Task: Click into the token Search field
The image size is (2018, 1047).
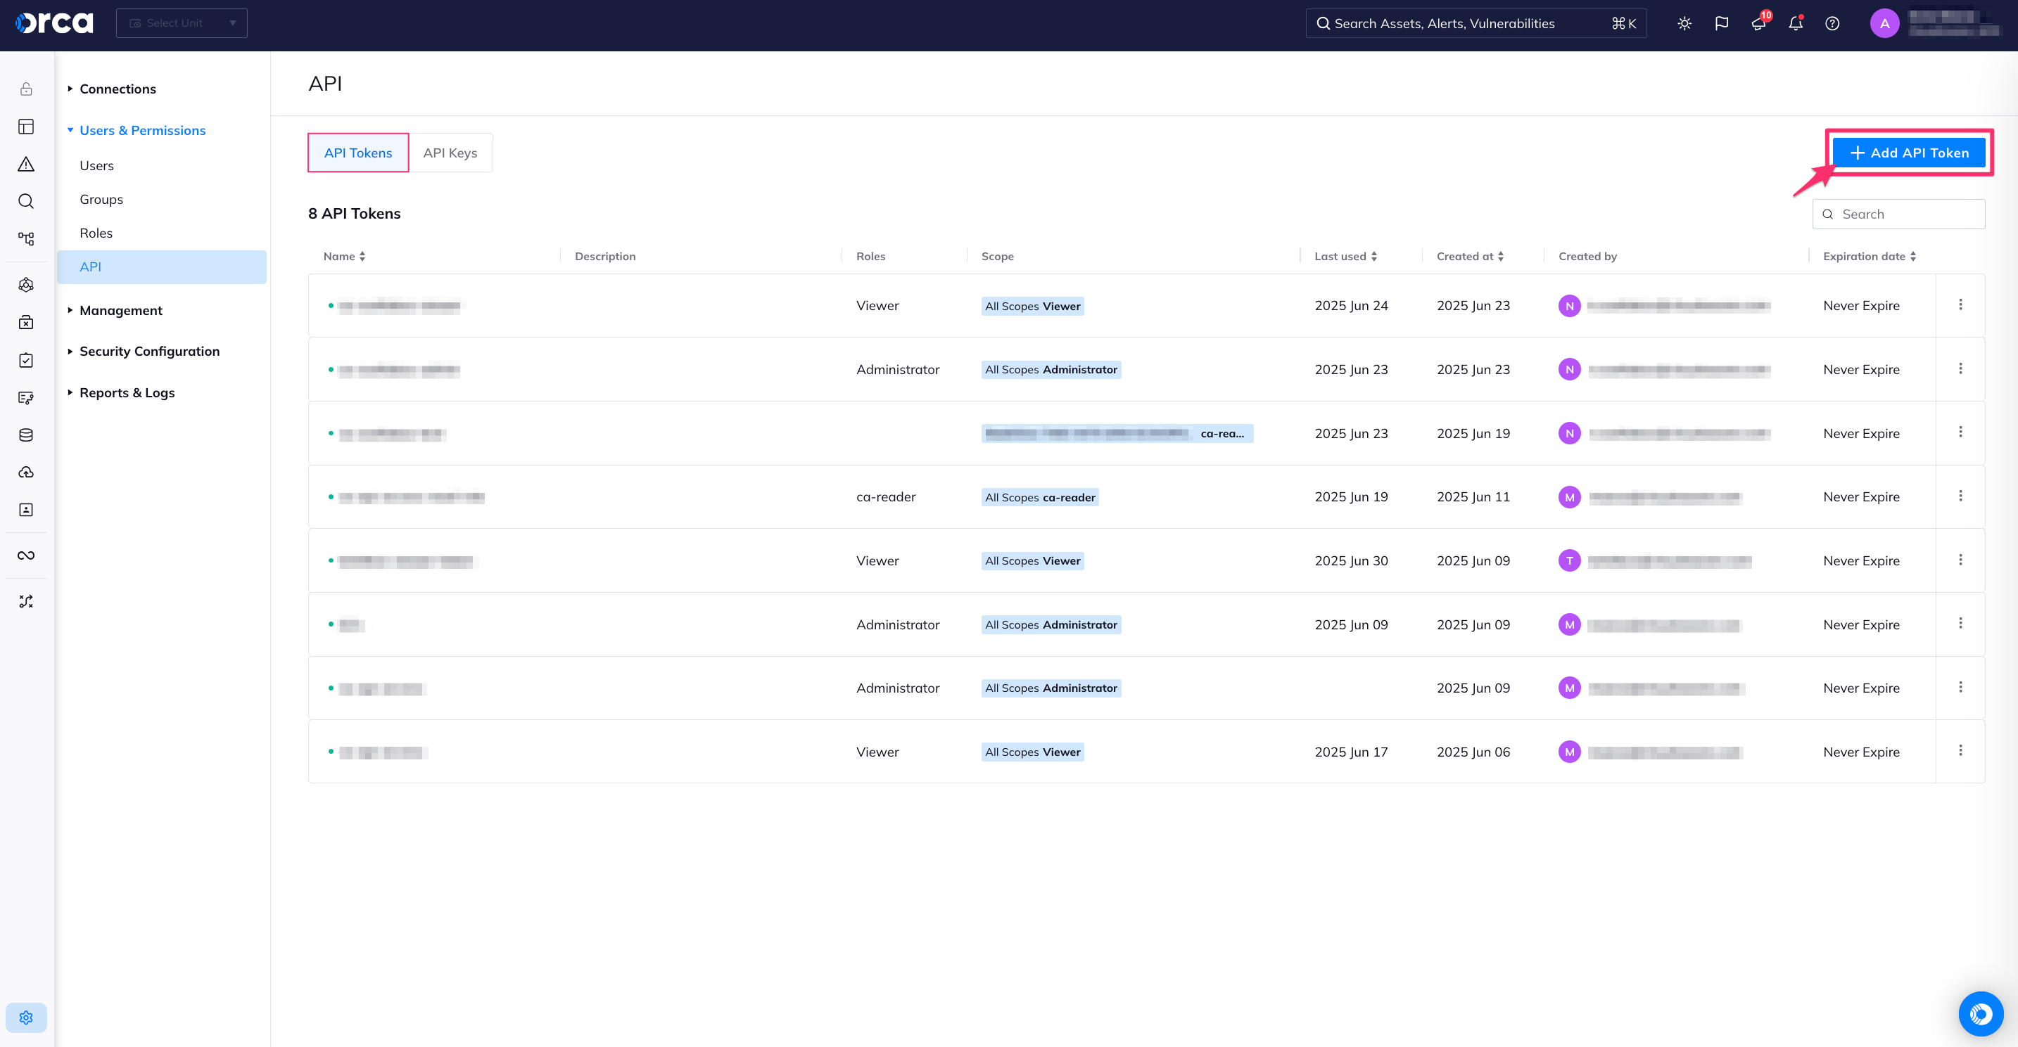Action: [1899, 214]
